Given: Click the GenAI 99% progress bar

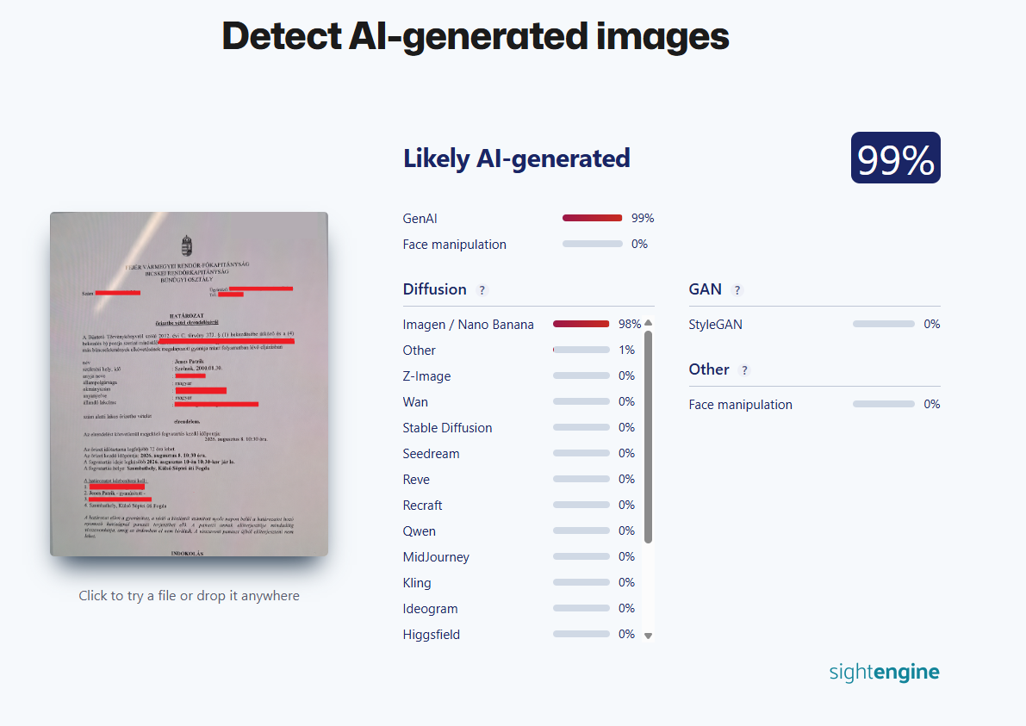Looking at the screenshot, I should click(x=592, y=218).
